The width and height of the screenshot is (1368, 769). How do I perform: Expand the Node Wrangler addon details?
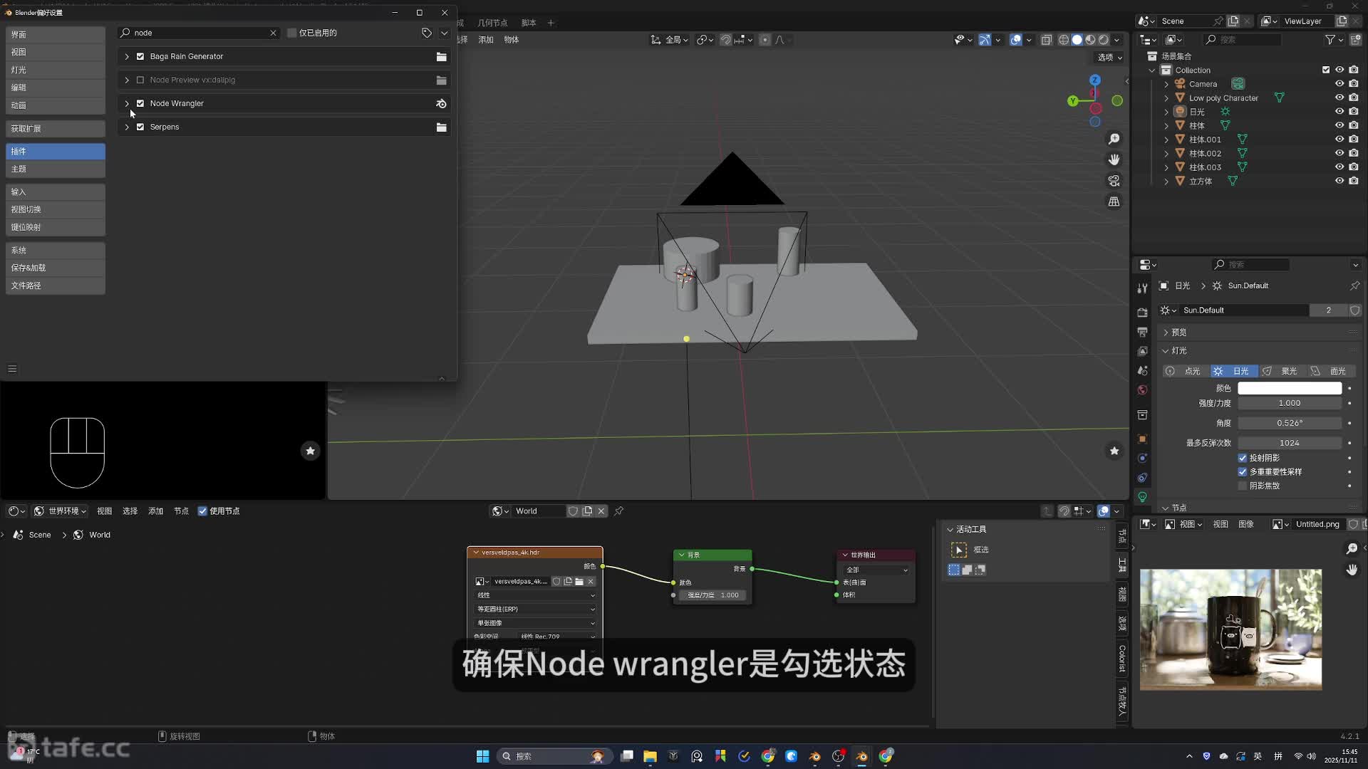127,103
